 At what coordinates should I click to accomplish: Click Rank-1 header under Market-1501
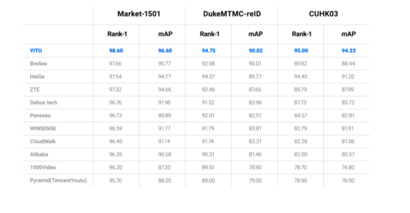[x=117, y=34]
